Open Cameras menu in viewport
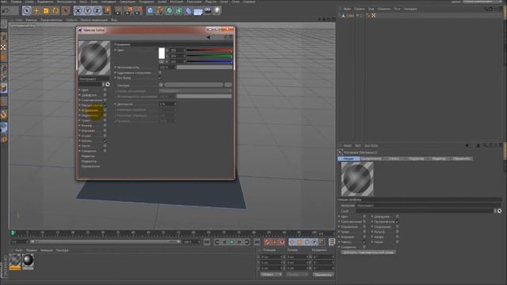The image size is (507, 285). click(32, 20)
